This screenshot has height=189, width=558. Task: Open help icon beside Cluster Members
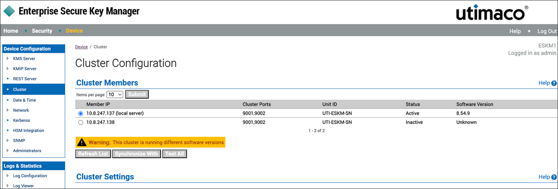pyautogui.click(x=554, y=83)
